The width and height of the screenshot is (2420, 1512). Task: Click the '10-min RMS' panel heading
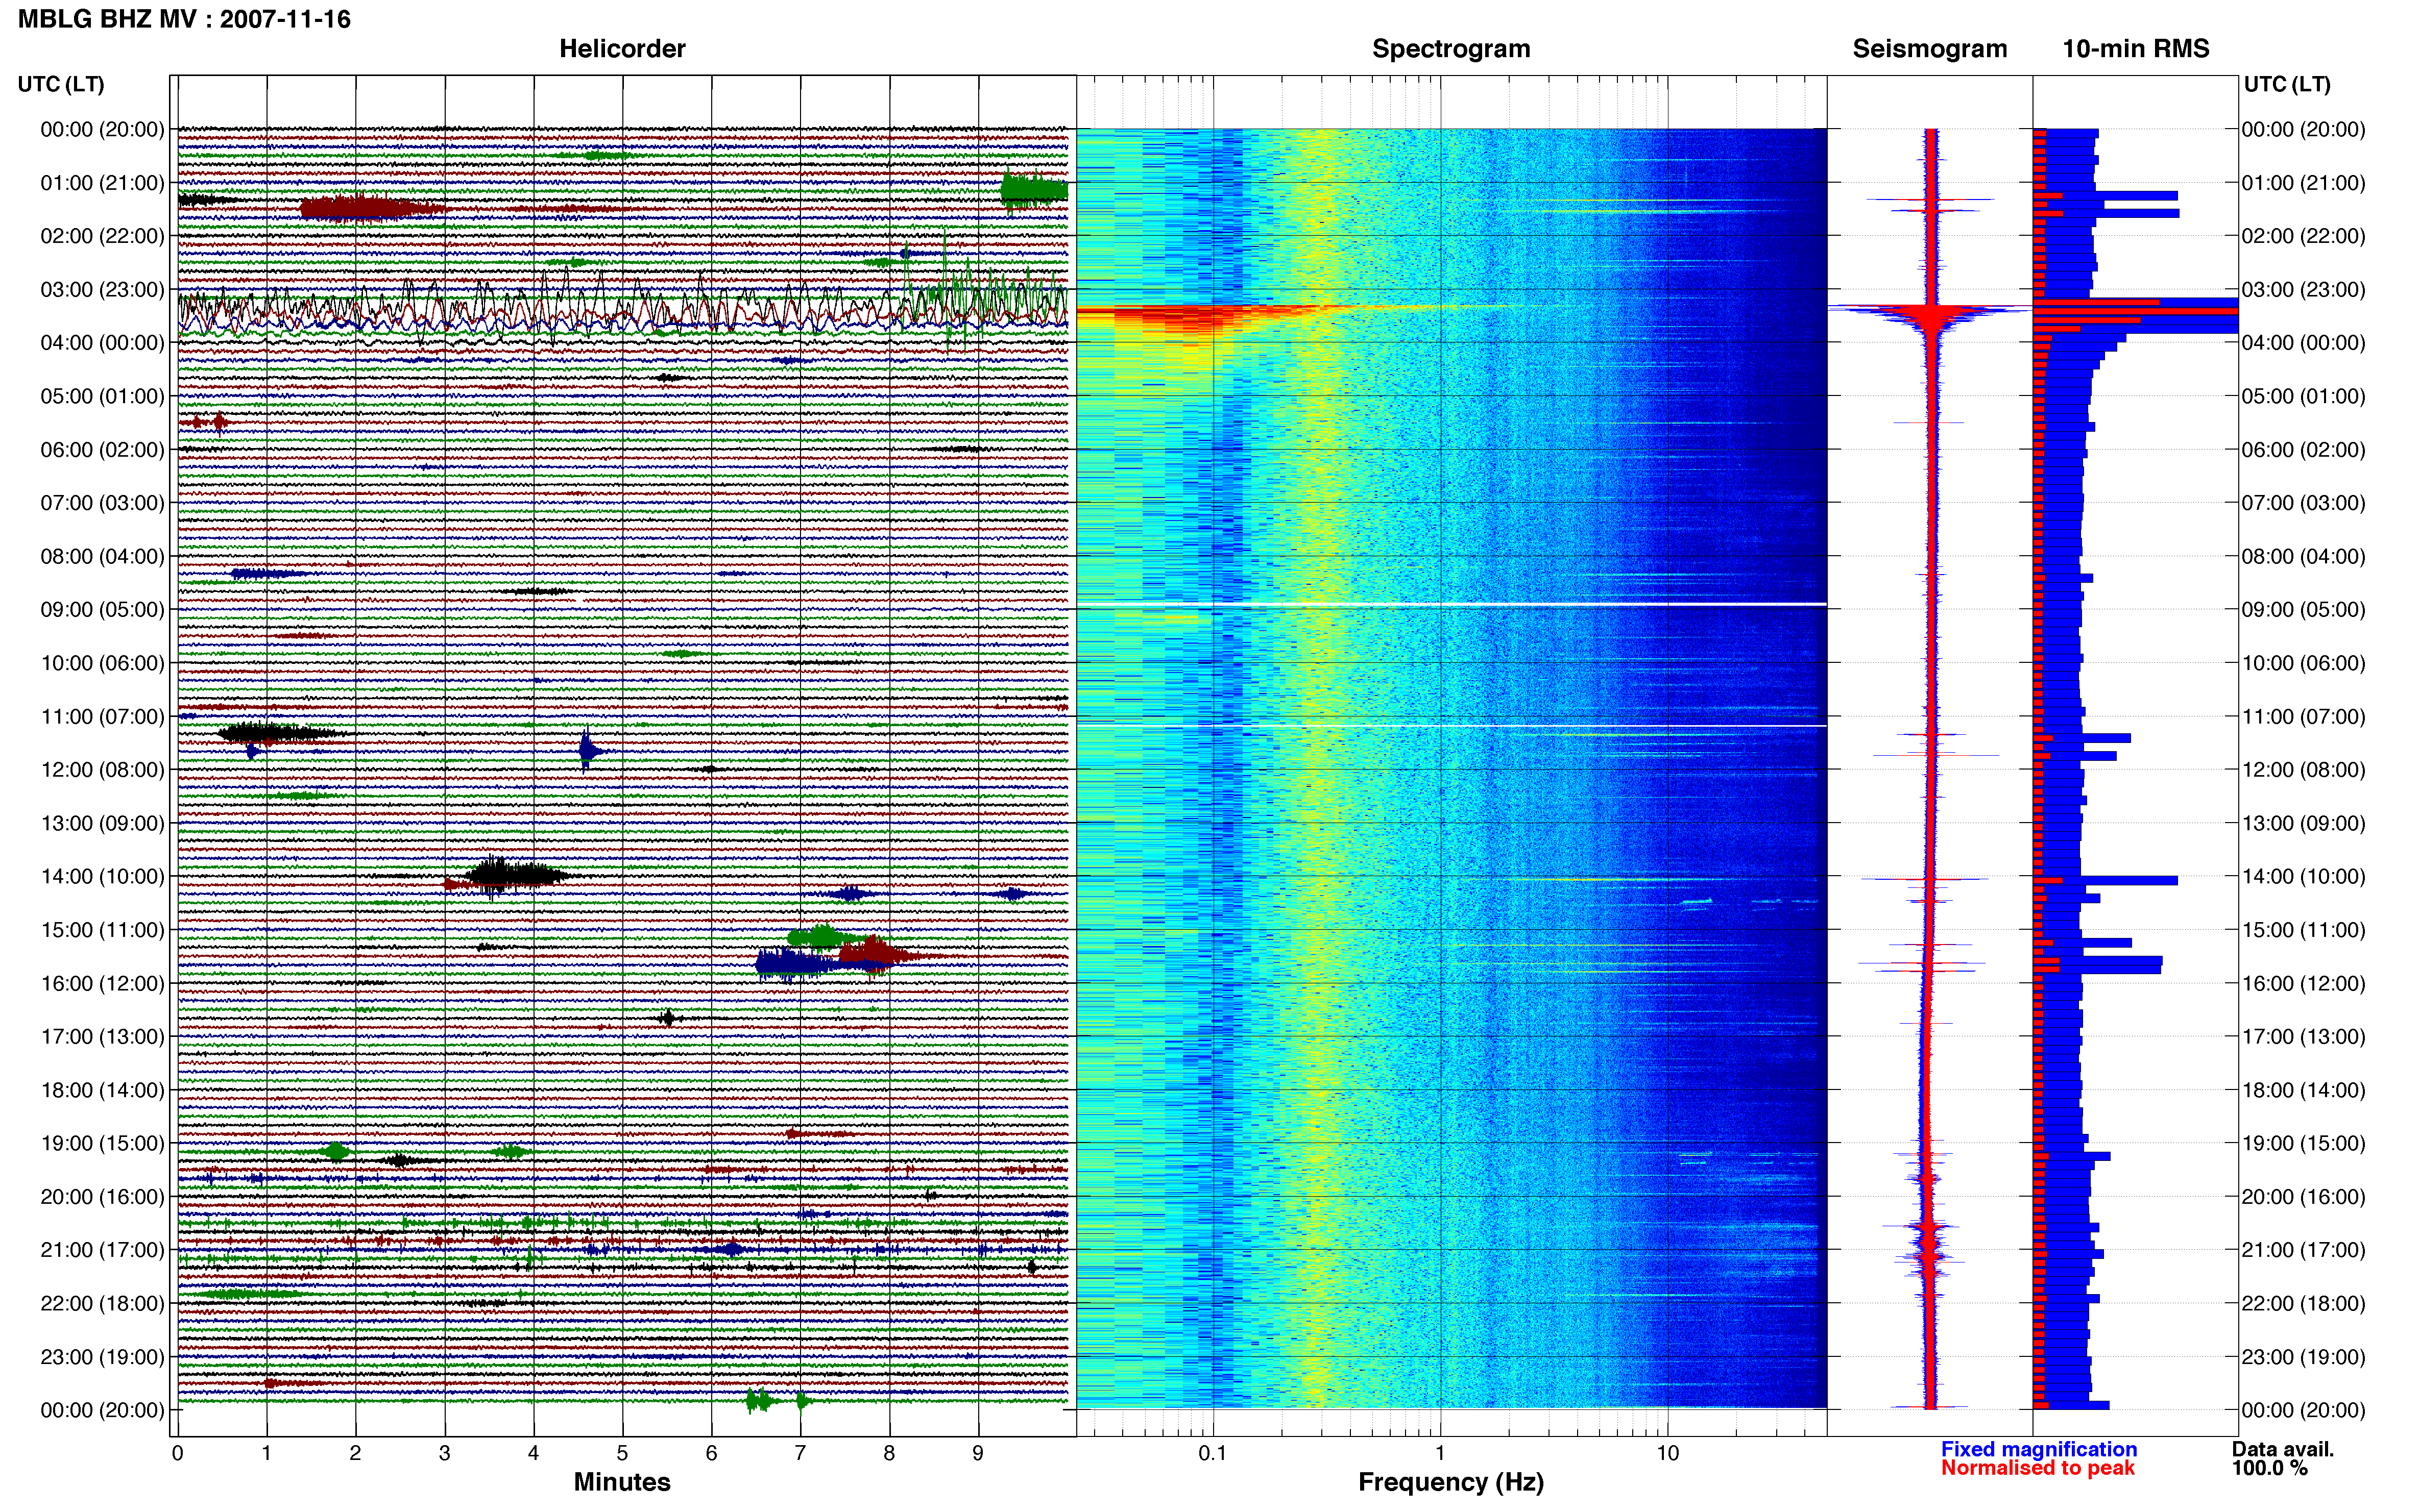pyautogui.click(x=2136, y=49)
